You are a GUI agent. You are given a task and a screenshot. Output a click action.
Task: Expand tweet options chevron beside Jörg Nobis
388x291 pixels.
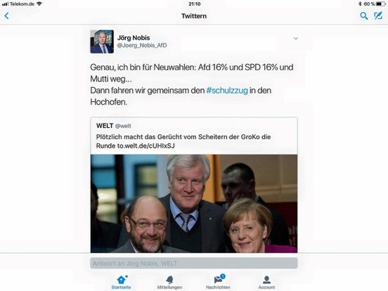click(295, 39)
